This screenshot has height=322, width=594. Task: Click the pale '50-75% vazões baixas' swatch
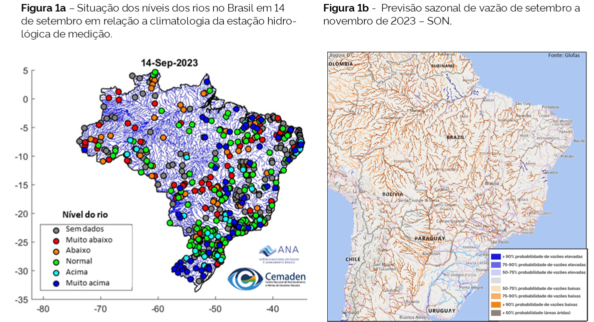(x=496, y=288)
